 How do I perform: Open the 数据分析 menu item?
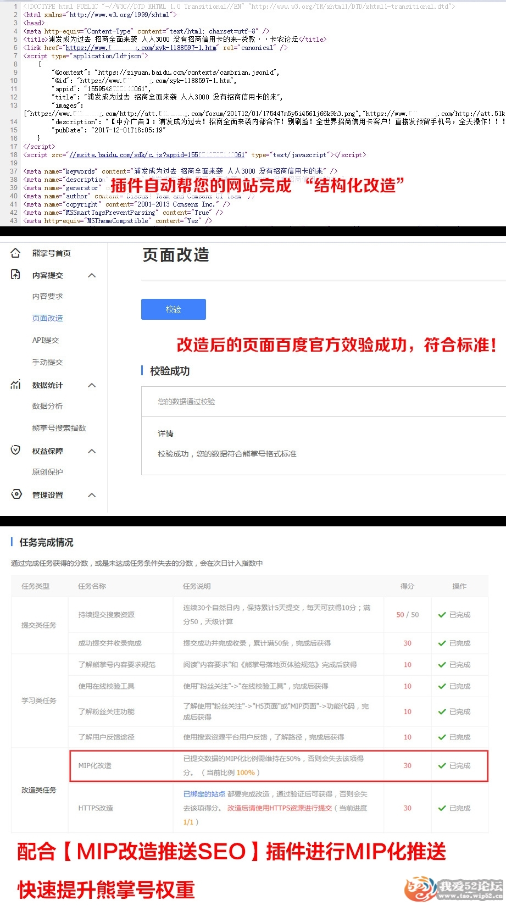click(x=47, y=406)
